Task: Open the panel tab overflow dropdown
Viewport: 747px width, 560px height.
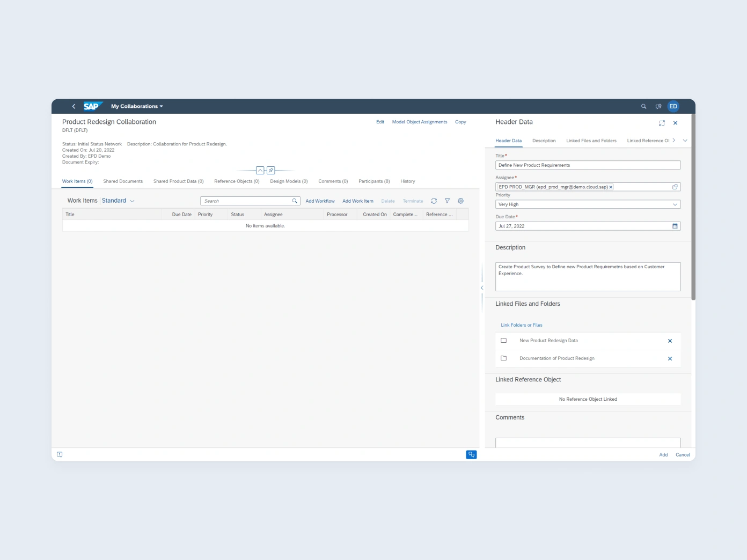Action: (x=685, y=141)
